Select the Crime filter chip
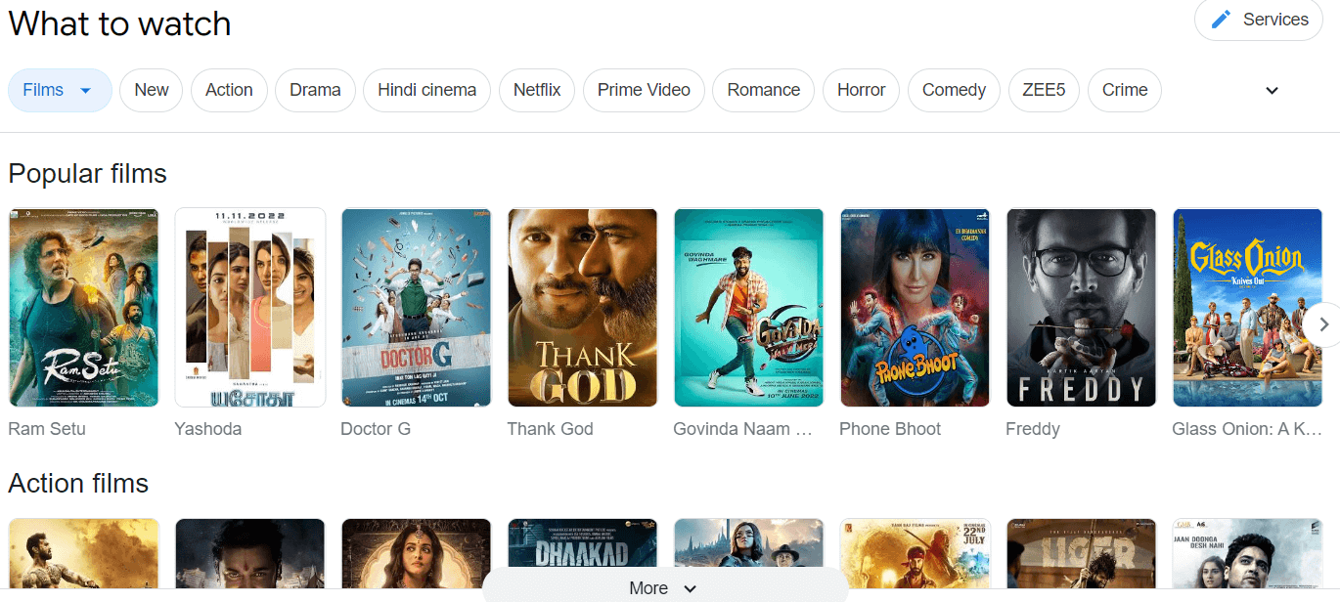1340x602 pixels. click(1125, 90)
